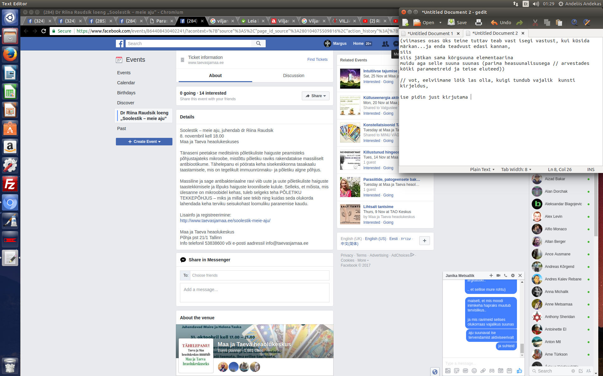Undo the last edit in gedit
This screenshot has height=376, width=603.
click(x=501, y=23)
